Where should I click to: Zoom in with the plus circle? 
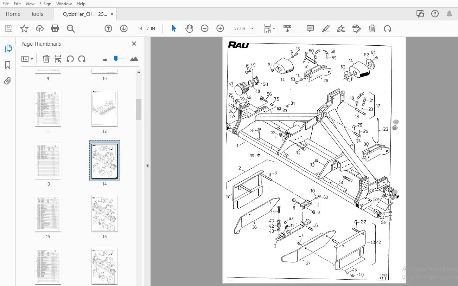click(220, 28)
